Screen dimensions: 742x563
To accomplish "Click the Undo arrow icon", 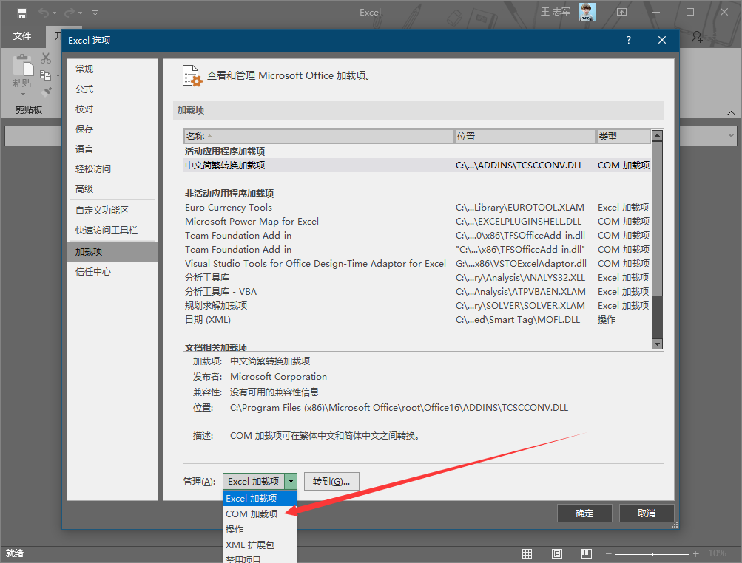I will [44, 13].
